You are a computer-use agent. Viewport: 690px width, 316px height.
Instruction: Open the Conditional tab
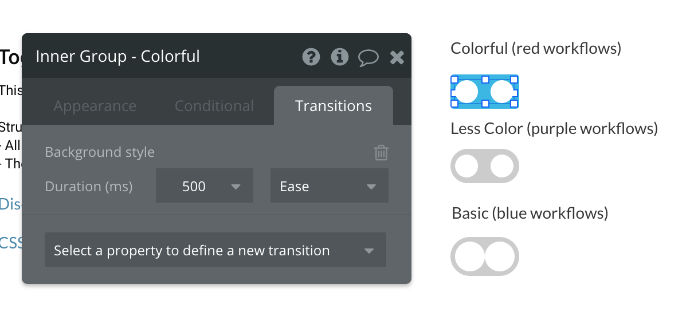214,106
